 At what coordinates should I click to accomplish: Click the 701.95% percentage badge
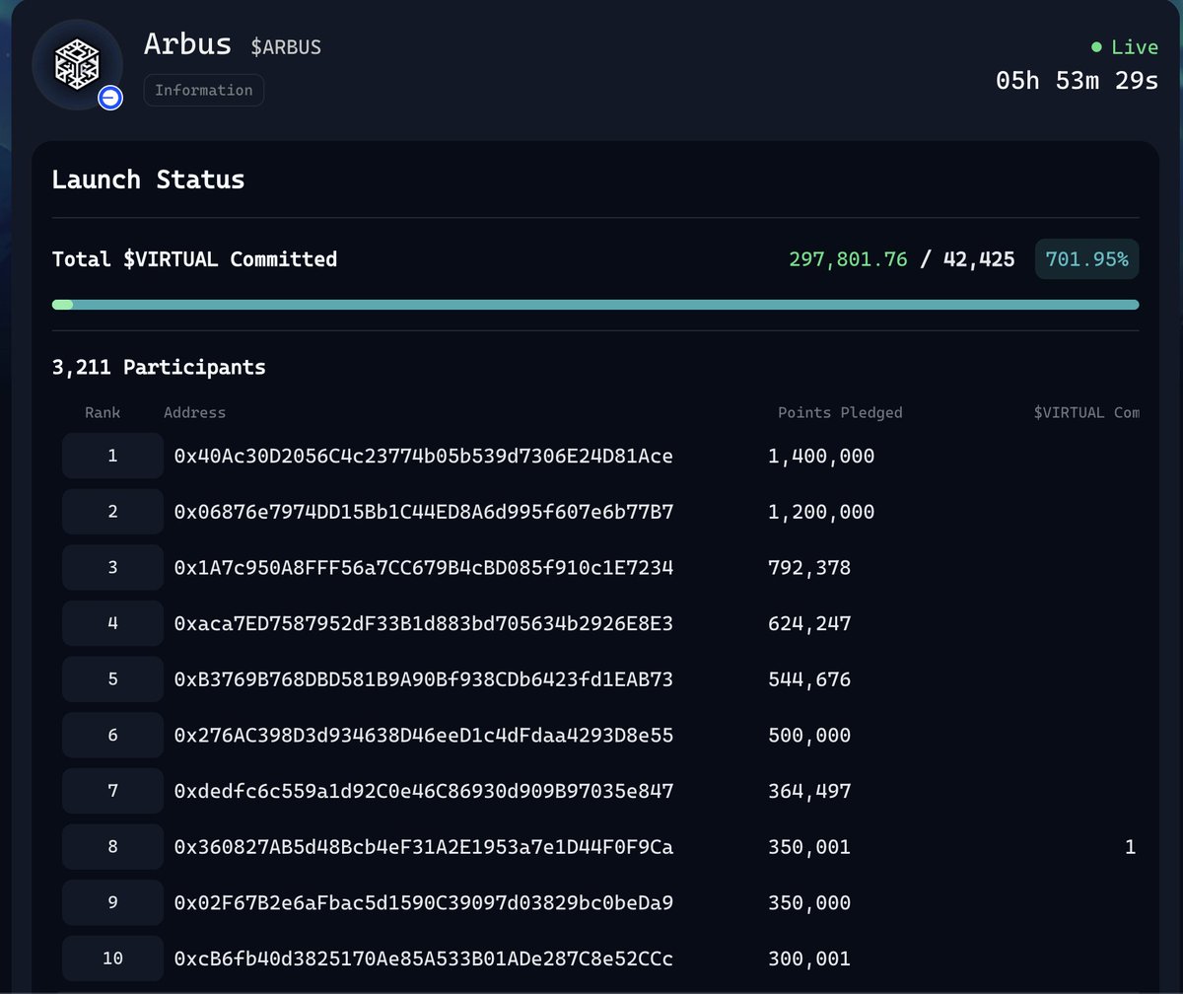coord(1086,259)
